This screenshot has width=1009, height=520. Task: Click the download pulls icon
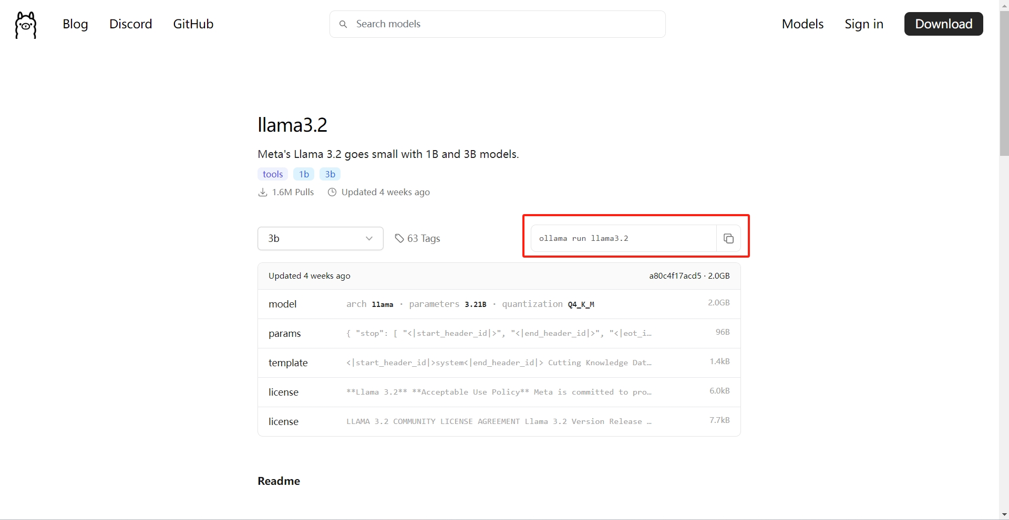[263, 192]
